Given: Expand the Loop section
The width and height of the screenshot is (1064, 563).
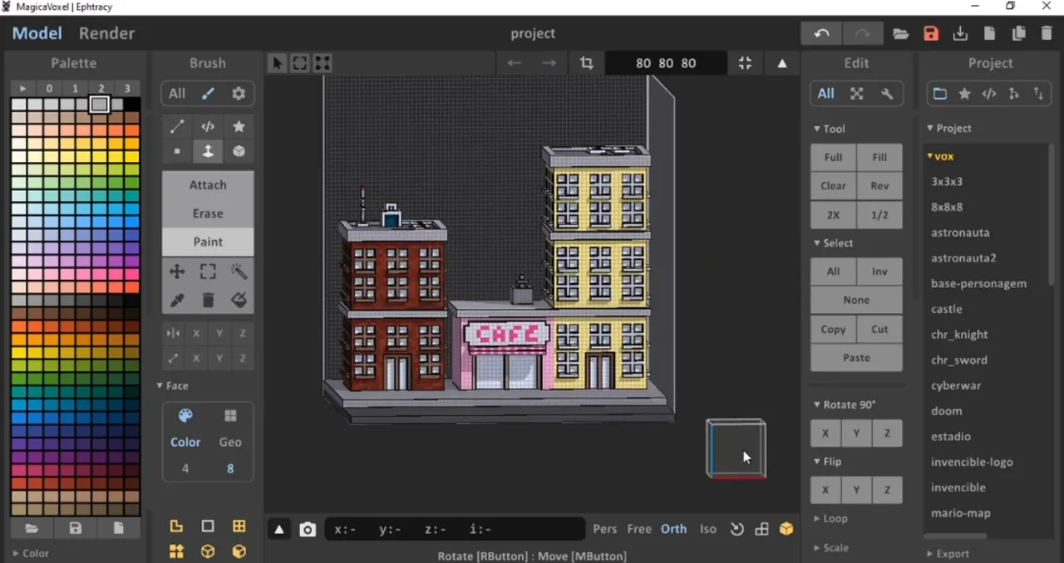Looking at the screenshot, I should [x=830, y=519].
